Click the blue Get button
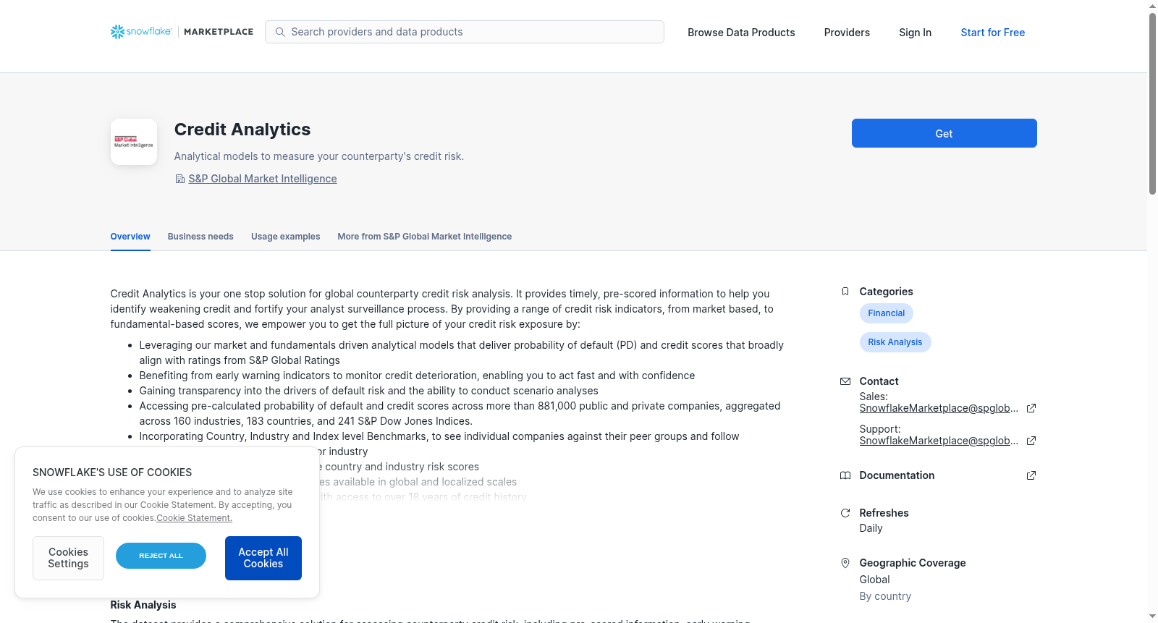Image resolution: width=1158 pixels, height=623 pixels. click(944, 133)
